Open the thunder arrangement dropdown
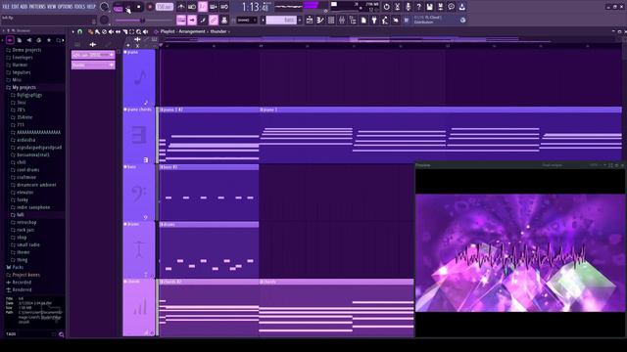627x352 pixels. 219,31
